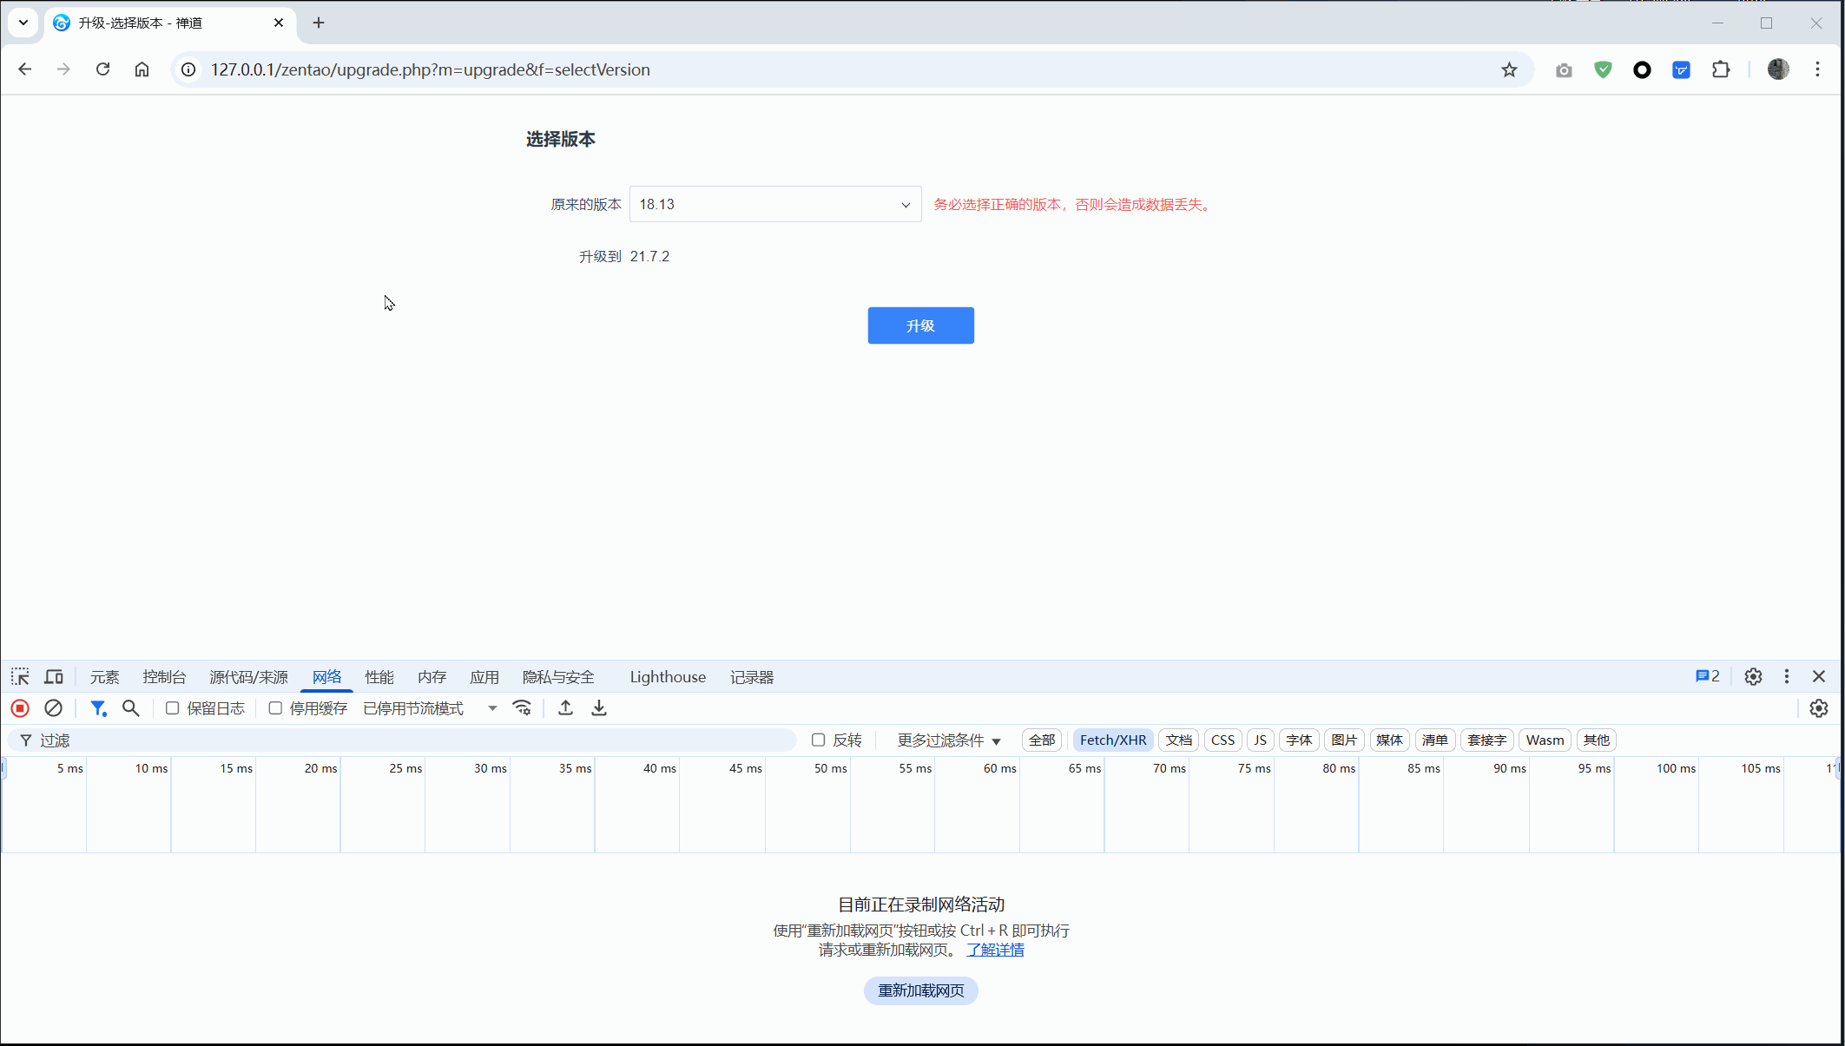Open the black circle extension icon
This screenshot has height=1046, width=1845.
click(1642, 70)
